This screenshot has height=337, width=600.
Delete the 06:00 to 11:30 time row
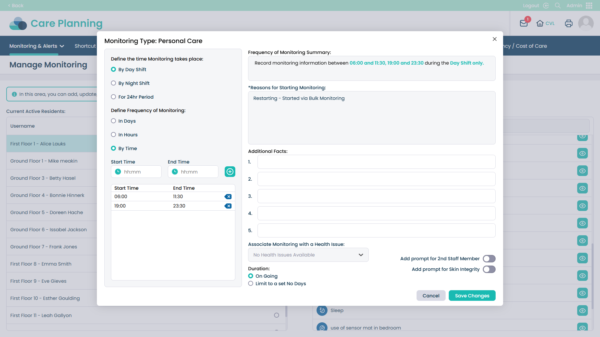(x=228, y=197)
